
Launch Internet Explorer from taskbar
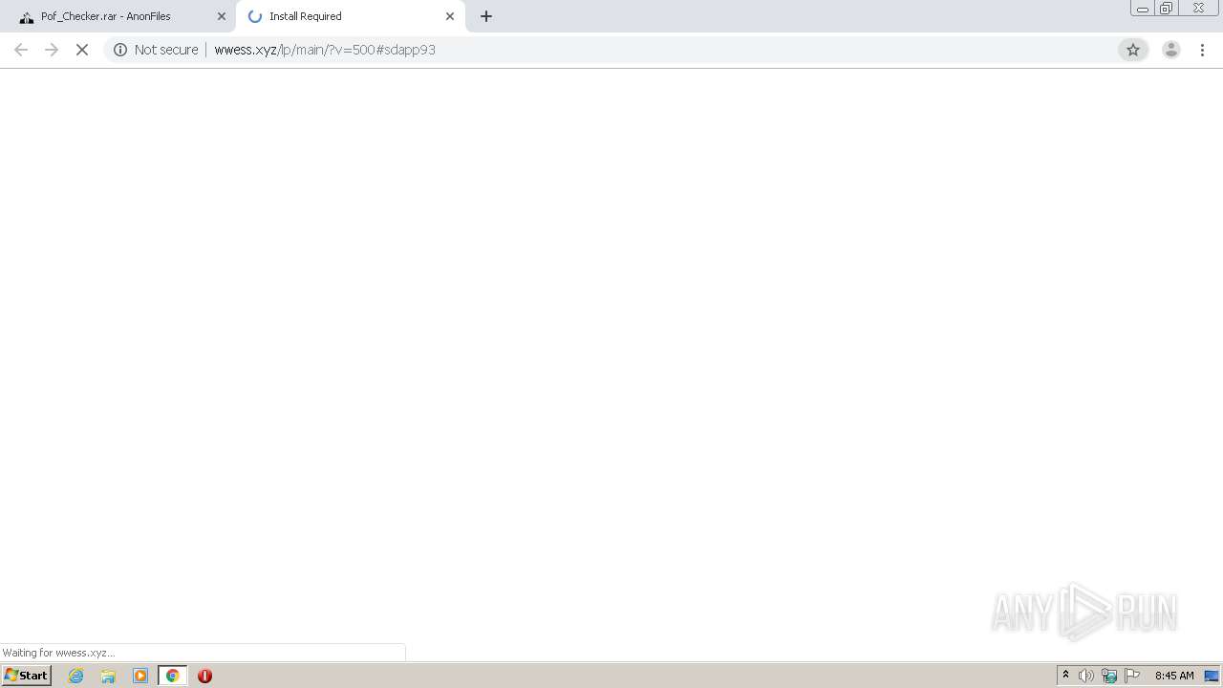(76, 676)
